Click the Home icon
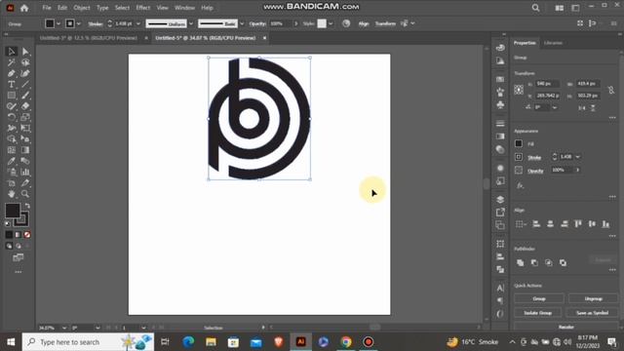The width and height of the screenshot is (624, 351). (x=24, y=8)
